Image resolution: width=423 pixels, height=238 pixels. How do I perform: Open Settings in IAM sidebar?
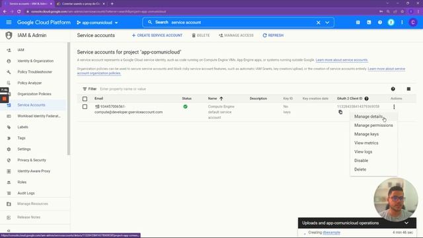24,149
